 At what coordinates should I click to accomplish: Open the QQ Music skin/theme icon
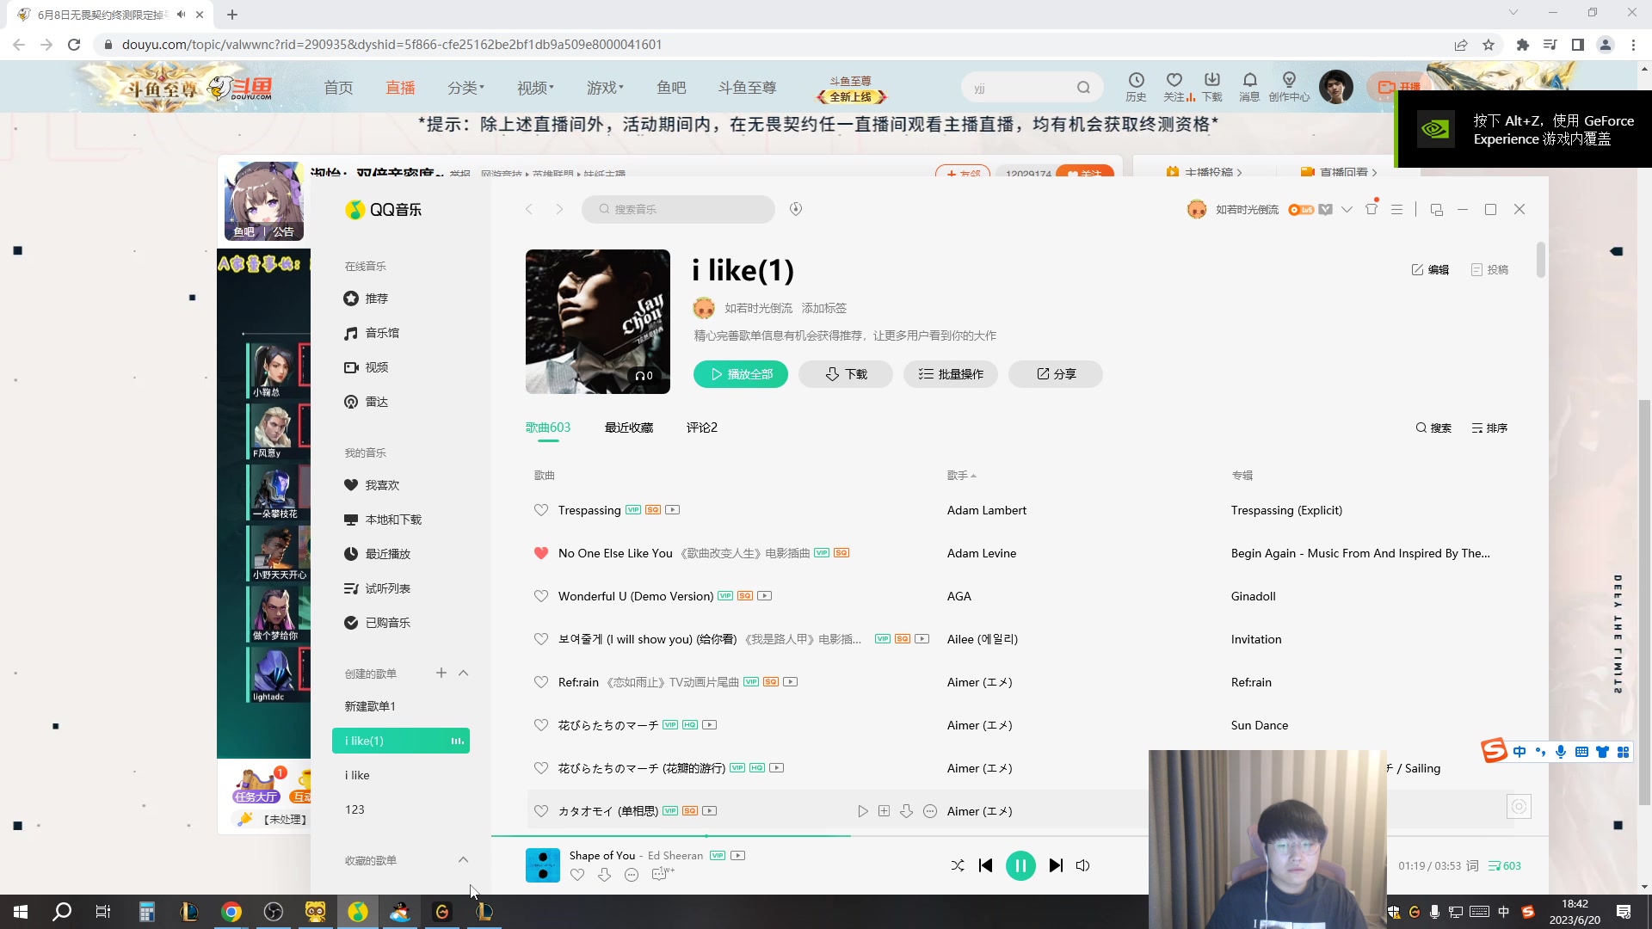pos(1370,209)
